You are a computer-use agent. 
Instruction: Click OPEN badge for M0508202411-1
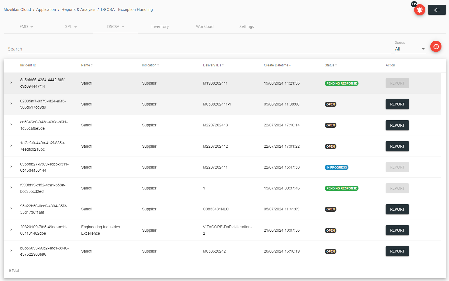click(331, 104)
